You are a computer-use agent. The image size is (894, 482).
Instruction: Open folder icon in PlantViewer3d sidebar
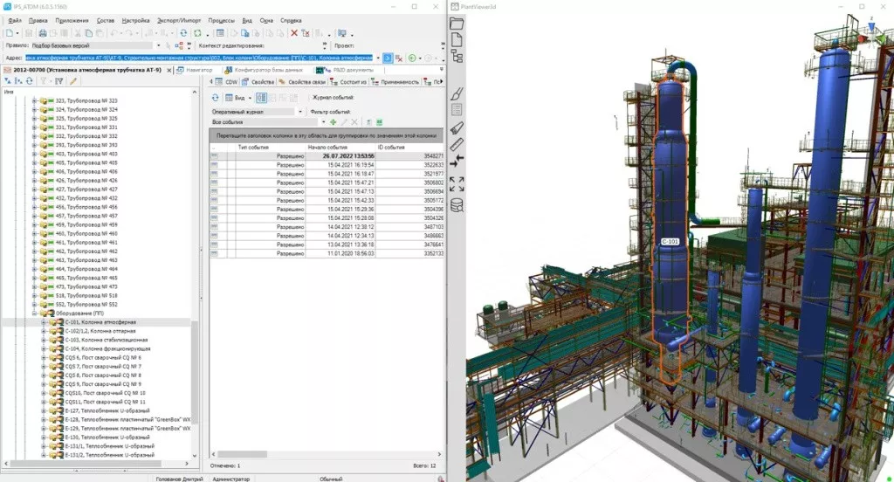point(457,24)
